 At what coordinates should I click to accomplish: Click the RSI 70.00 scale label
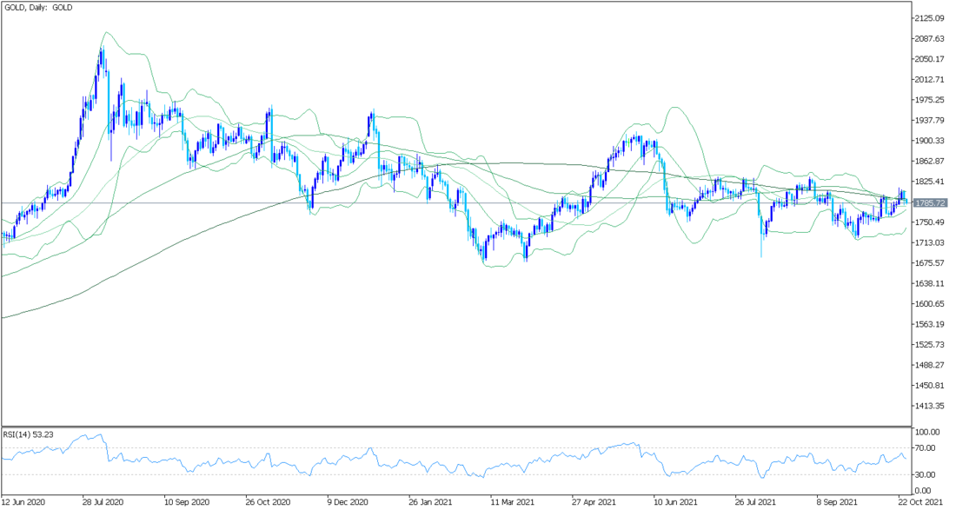point(926,448)
